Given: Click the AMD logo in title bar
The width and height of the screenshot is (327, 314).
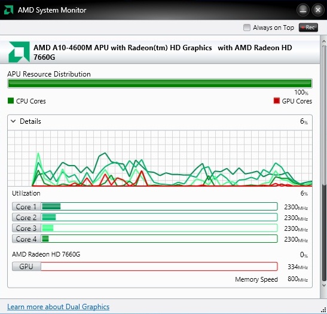Looking at the screenshot, I should pos(8,10).
